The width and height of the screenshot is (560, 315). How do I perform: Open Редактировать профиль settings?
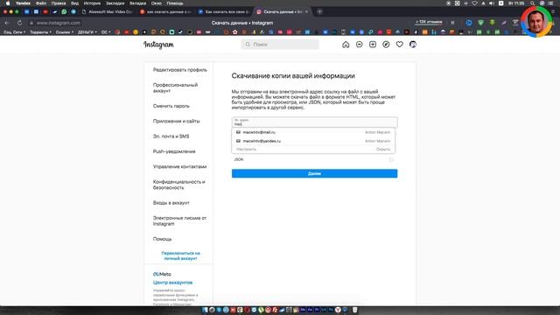click(180, 70)
